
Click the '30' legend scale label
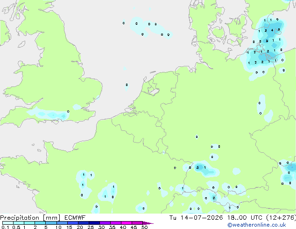tap(102, 227)
